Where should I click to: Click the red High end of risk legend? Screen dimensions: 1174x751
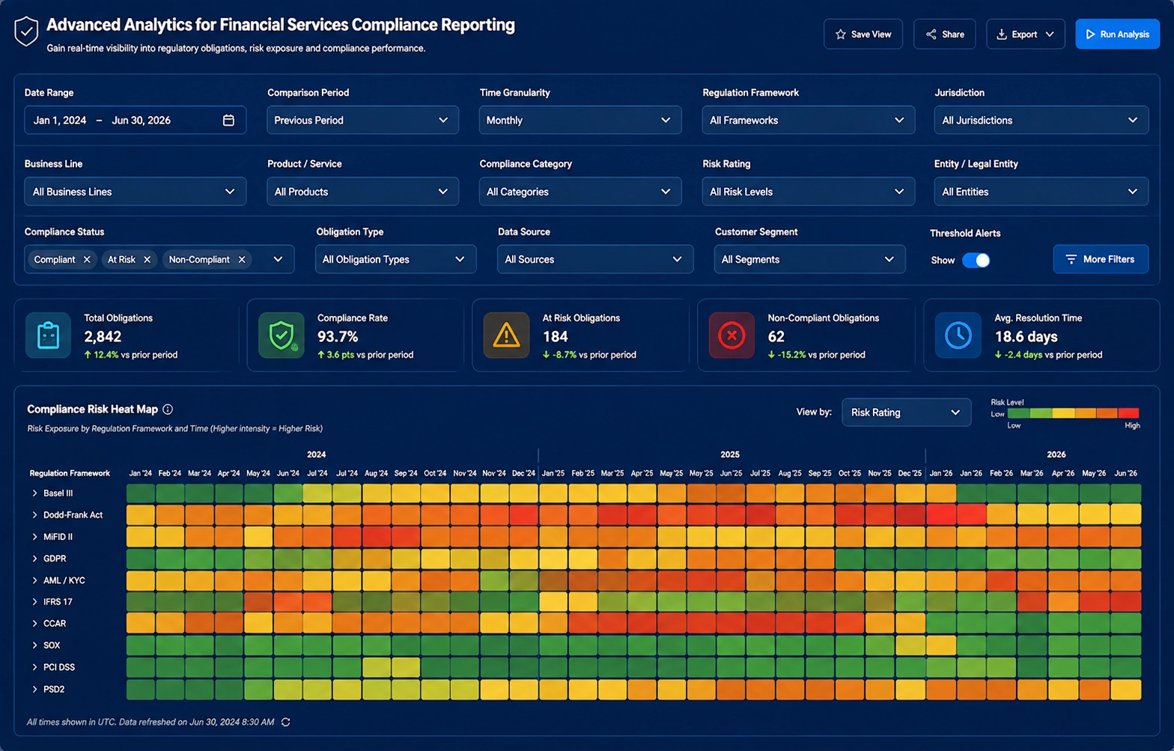(x=1128, y=413)
